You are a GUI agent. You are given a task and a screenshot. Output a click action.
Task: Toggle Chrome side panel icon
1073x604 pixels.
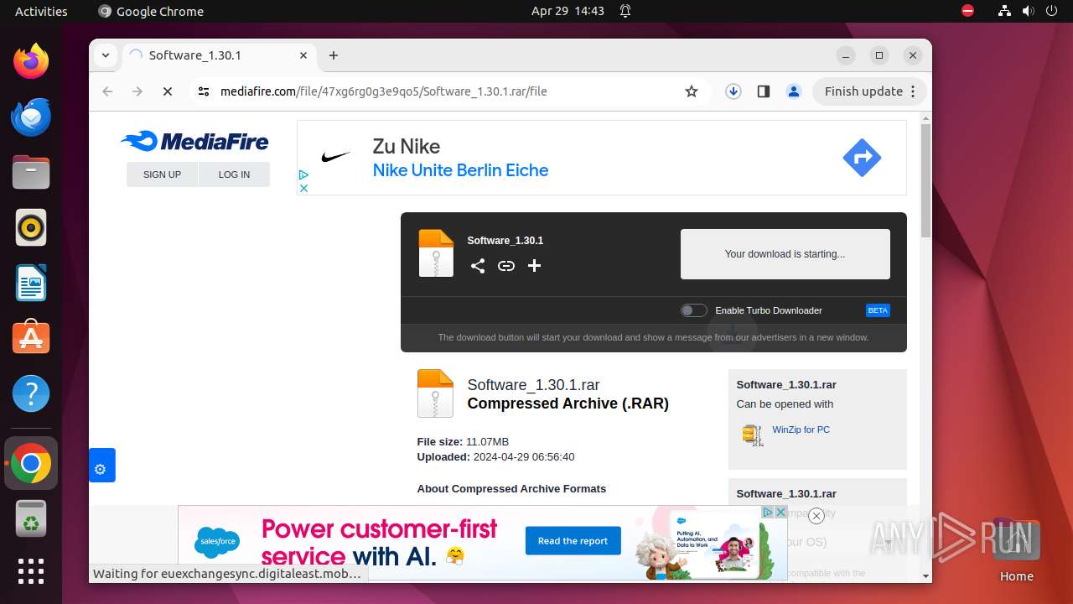pos(763,91)
